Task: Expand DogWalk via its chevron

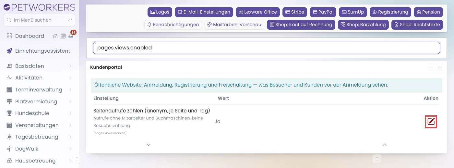Action: tap(70, 149)
